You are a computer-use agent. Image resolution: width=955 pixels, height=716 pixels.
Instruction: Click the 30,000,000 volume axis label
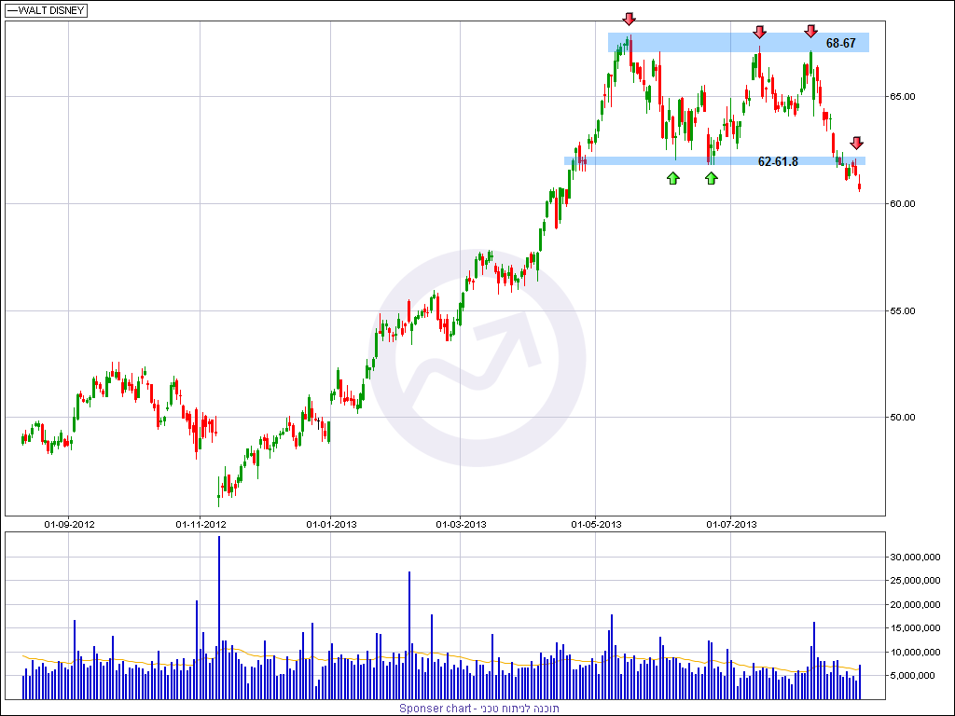point(912,557)
